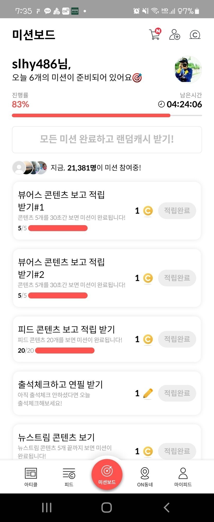Image resolution: width=214 pixels, height=522 pixels.
Task: Open the shopping cart icon
Action: (155, 35)
